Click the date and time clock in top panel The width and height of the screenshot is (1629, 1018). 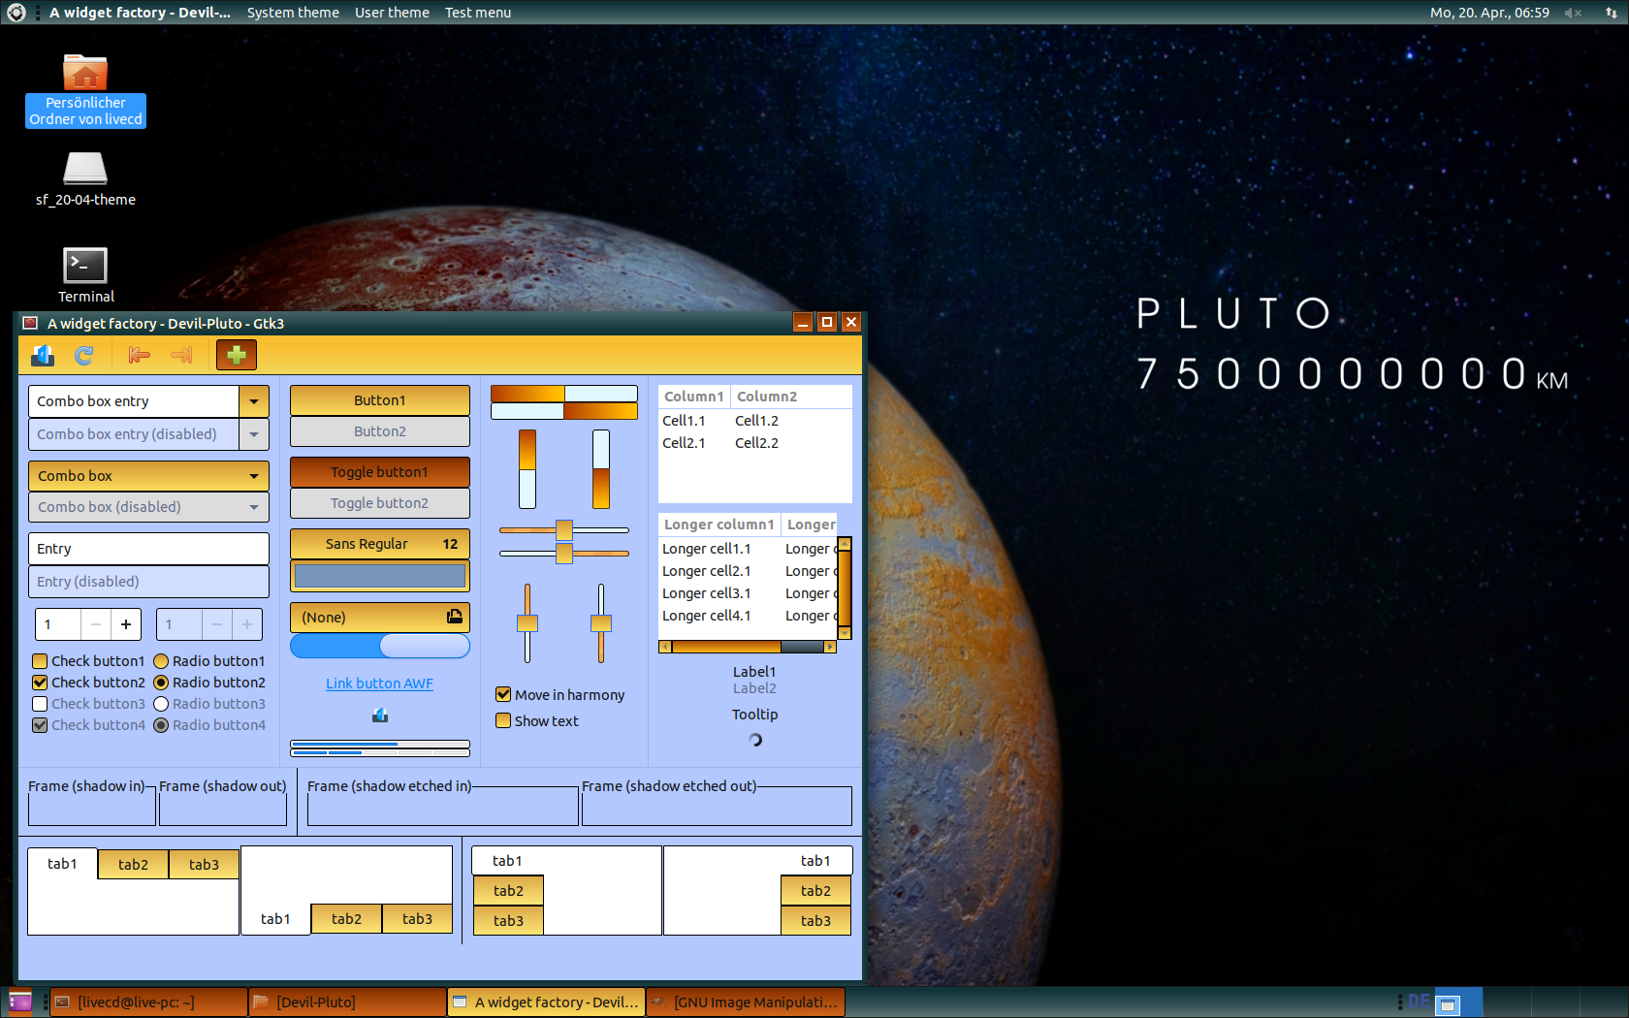(1489, 13)
